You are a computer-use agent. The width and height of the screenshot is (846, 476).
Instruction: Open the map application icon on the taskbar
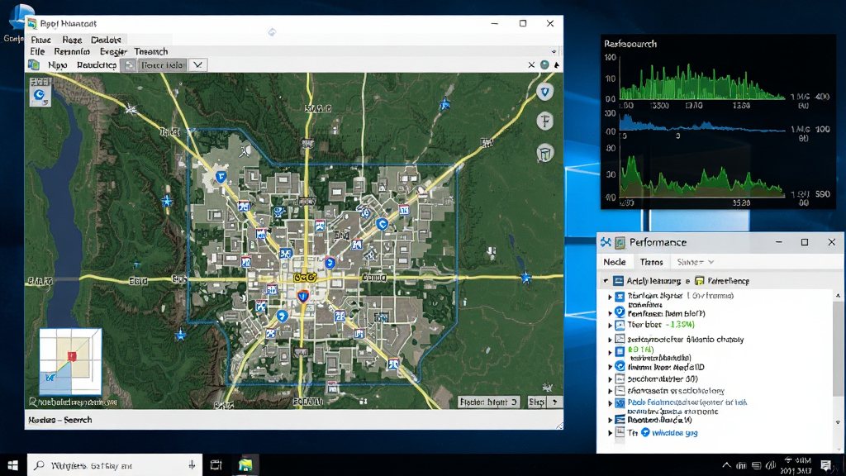pos(245,464)
